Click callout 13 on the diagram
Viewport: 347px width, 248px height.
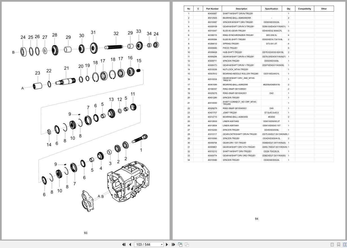(111, 99)
